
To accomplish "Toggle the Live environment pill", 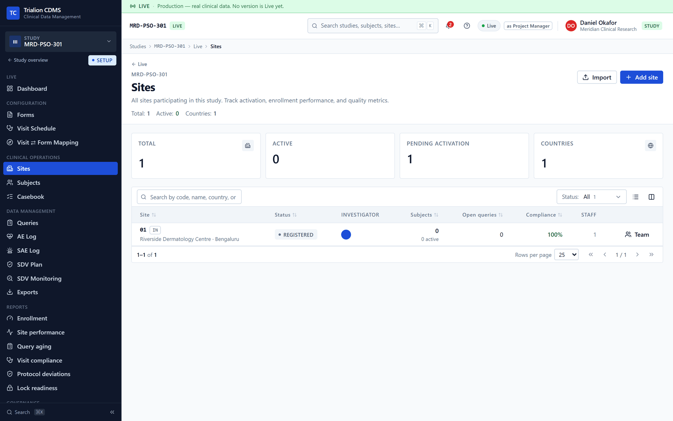I will click(489, 26).
